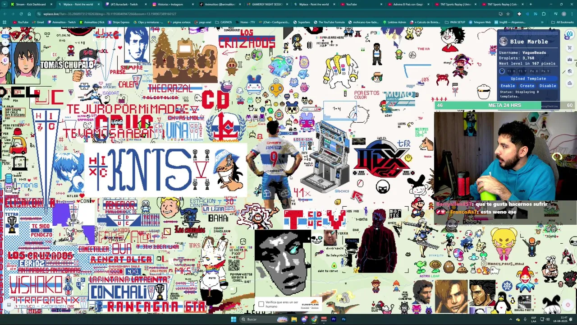577x325 pixels.
Task: Click the META 24 HRS goal progress bar
Action: (x=505, y=105)
